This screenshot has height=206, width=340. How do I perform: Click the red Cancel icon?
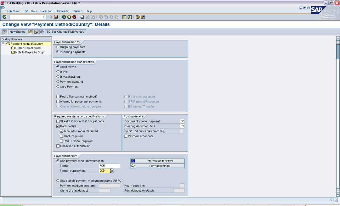(74, 17)
